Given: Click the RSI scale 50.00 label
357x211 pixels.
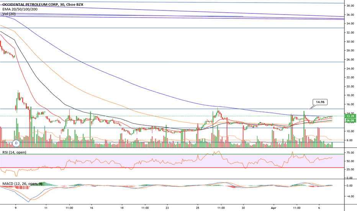Looking at the screenshot, I should coord(350,161).
